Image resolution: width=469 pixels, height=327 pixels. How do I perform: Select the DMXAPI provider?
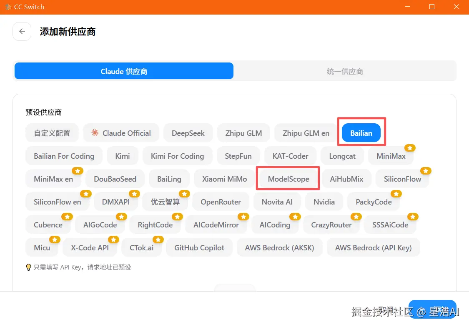[x=116, y=202]
